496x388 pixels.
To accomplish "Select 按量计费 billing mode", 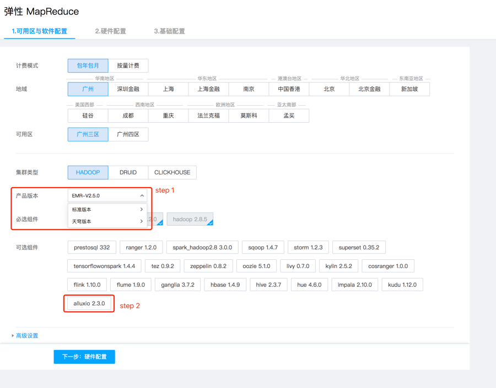I will click(128, 65).
